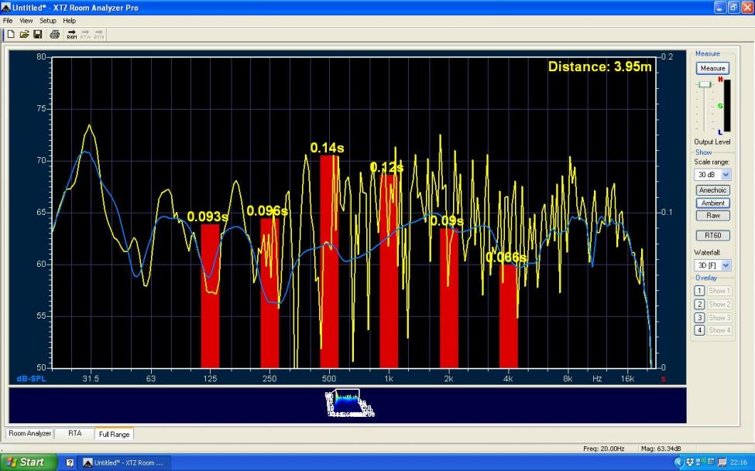Open wireless network tray icon

click(x=699, y=462)
